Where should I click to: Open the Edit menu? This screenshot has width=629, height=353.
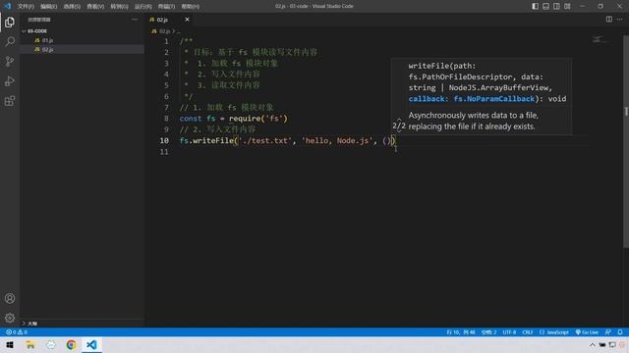(x=48, y=7)
